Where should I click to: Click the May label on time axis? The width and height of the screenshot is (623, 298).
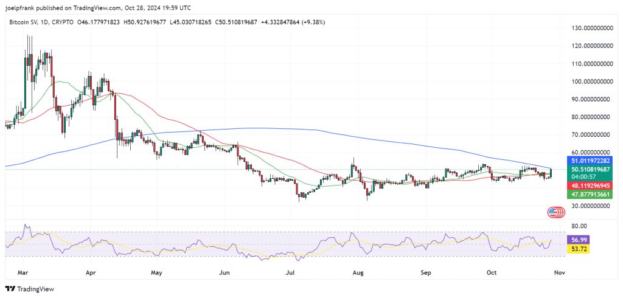[157, 273]
